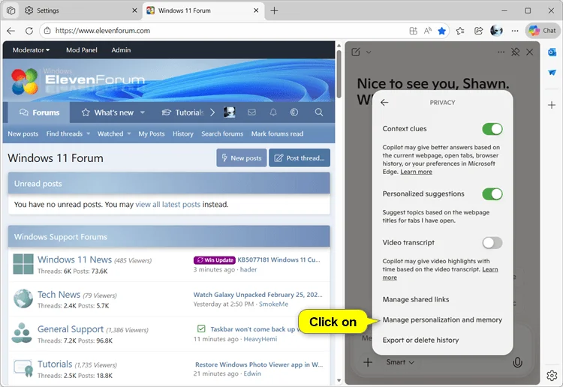The width and height of the screenshot is (563, 387).
Task: Click the Share icon in toolbar
Action: (x=478, y=31)
